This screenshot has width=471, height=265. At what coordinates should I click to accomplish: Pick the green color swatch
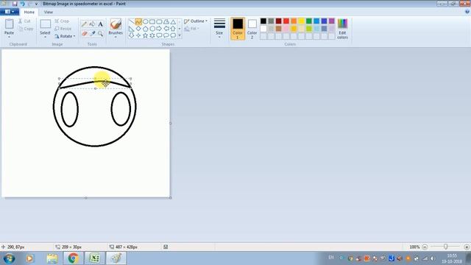pyautogui.click(x=309, y=21)
